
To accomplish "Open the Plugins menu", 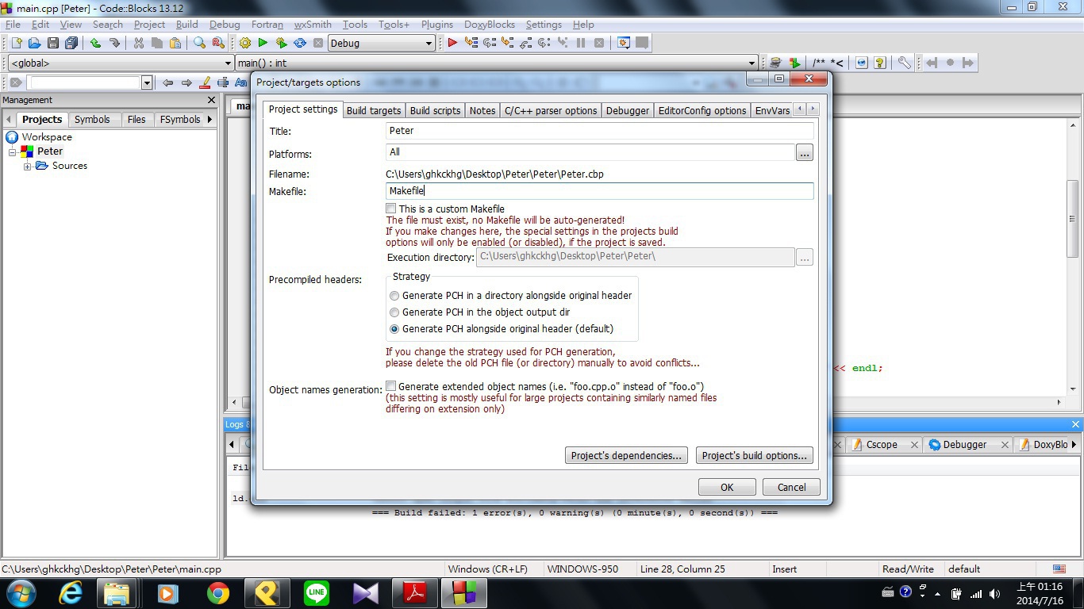I will coord(437,25).
